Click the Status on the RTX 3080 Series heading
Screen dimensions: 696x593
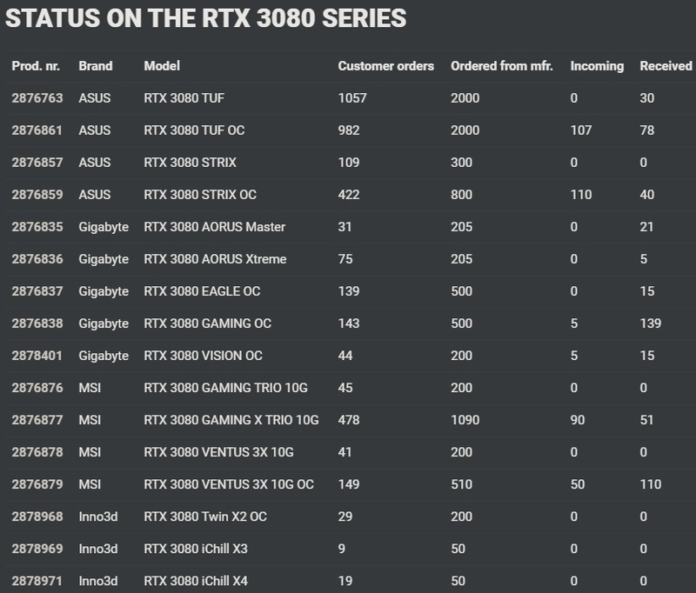(206, 18)
